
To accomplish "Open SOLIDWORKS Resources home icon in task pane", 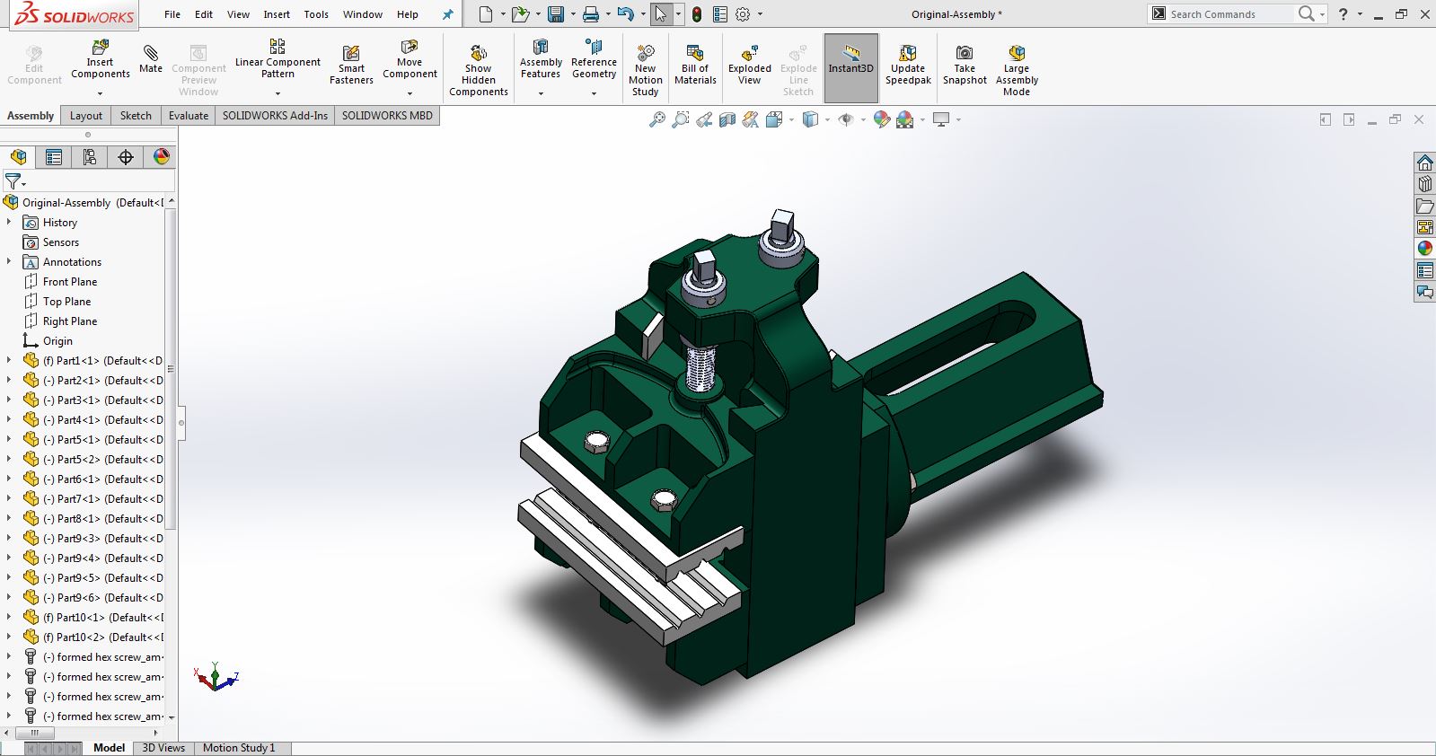I will [x=1425, y=163].
